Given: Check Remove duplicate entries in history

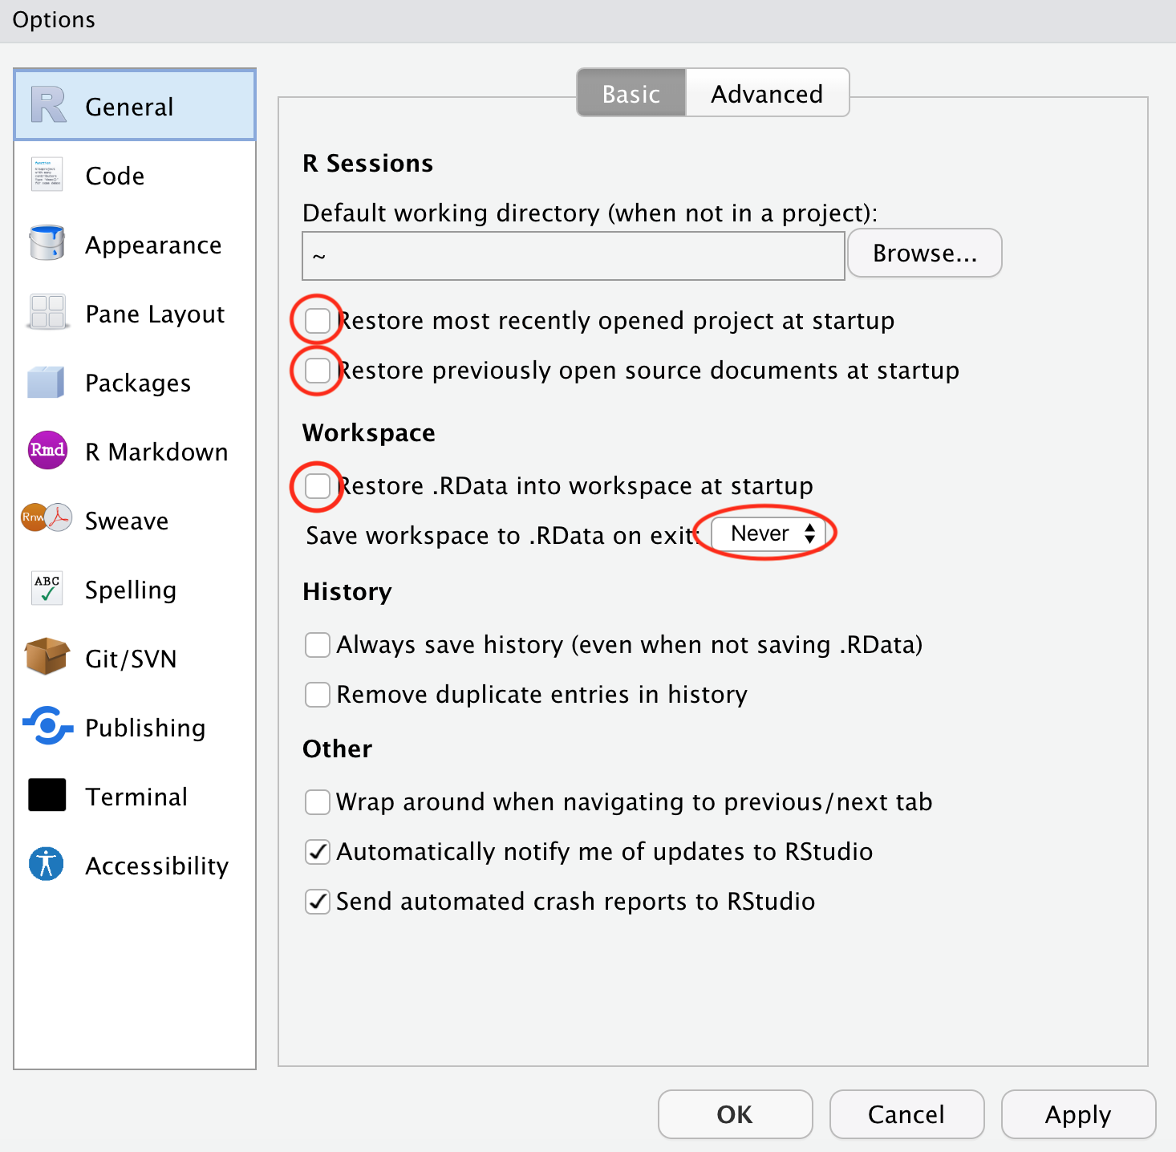Looking at the screenshot, I should coord(318,695).
